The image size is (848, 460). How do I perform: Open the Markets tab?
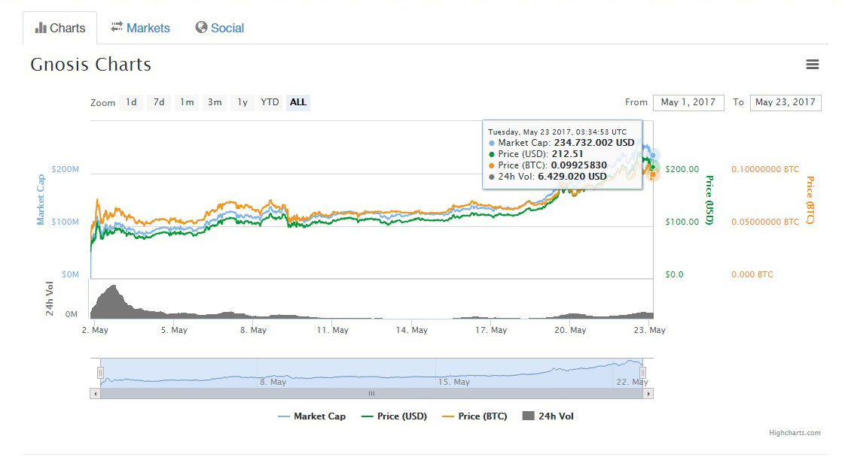coord(140,28)
